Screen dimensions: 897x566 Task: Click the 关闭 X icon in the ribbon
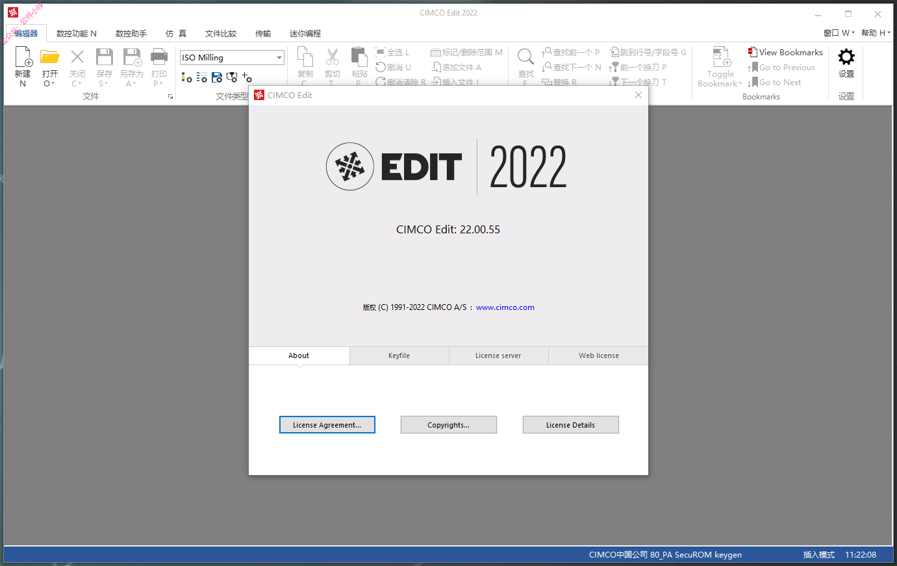point(77,57)
